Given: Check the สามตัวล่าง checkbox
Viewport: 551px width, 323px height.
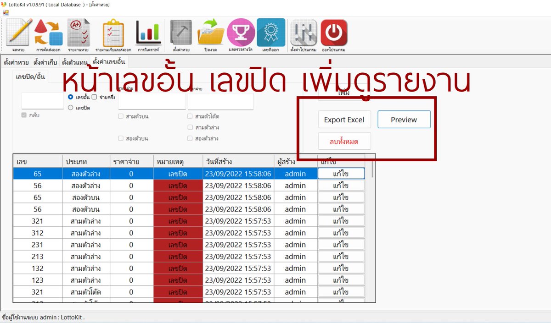Looking at the screenshot, I should point(190,127).
